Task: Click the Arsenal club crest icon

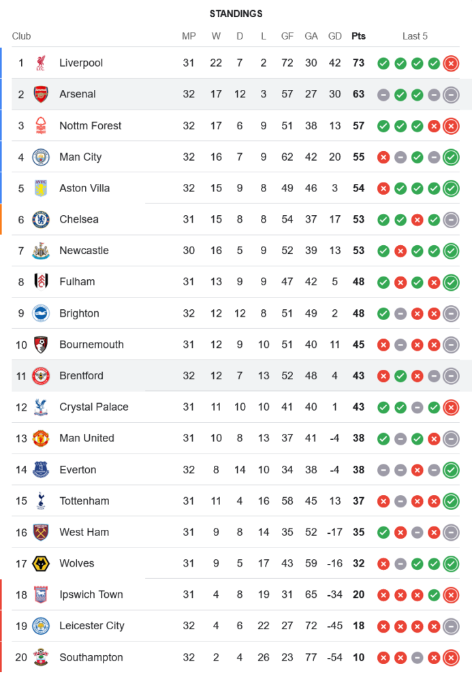Action: pyautogui.click(x=41, y=95)
